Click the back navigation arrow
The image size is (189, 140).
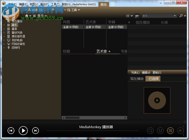tap(6, 16)
